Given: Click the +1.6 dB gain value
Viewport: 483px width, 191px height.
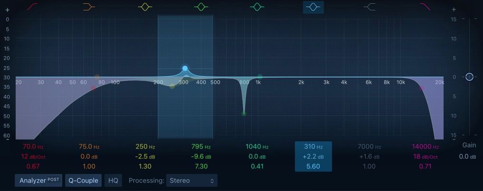Looking at the screenshot, I should tap(369, 156).
